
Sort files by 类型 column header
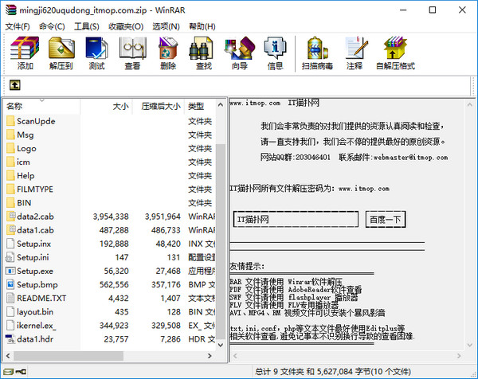click(x=200, y=106)
